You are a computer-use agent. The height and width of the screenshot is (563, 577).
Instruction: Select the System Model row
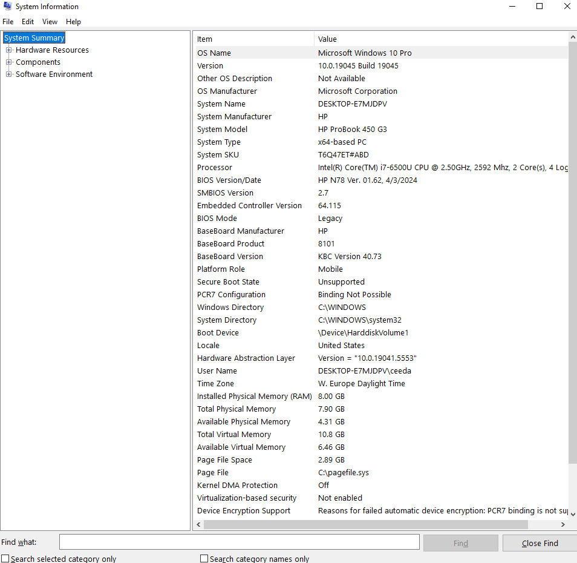[x=380, y=129]
